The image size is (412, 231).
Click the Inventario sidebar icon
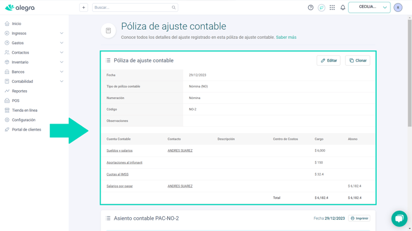(x=7, y=62)
